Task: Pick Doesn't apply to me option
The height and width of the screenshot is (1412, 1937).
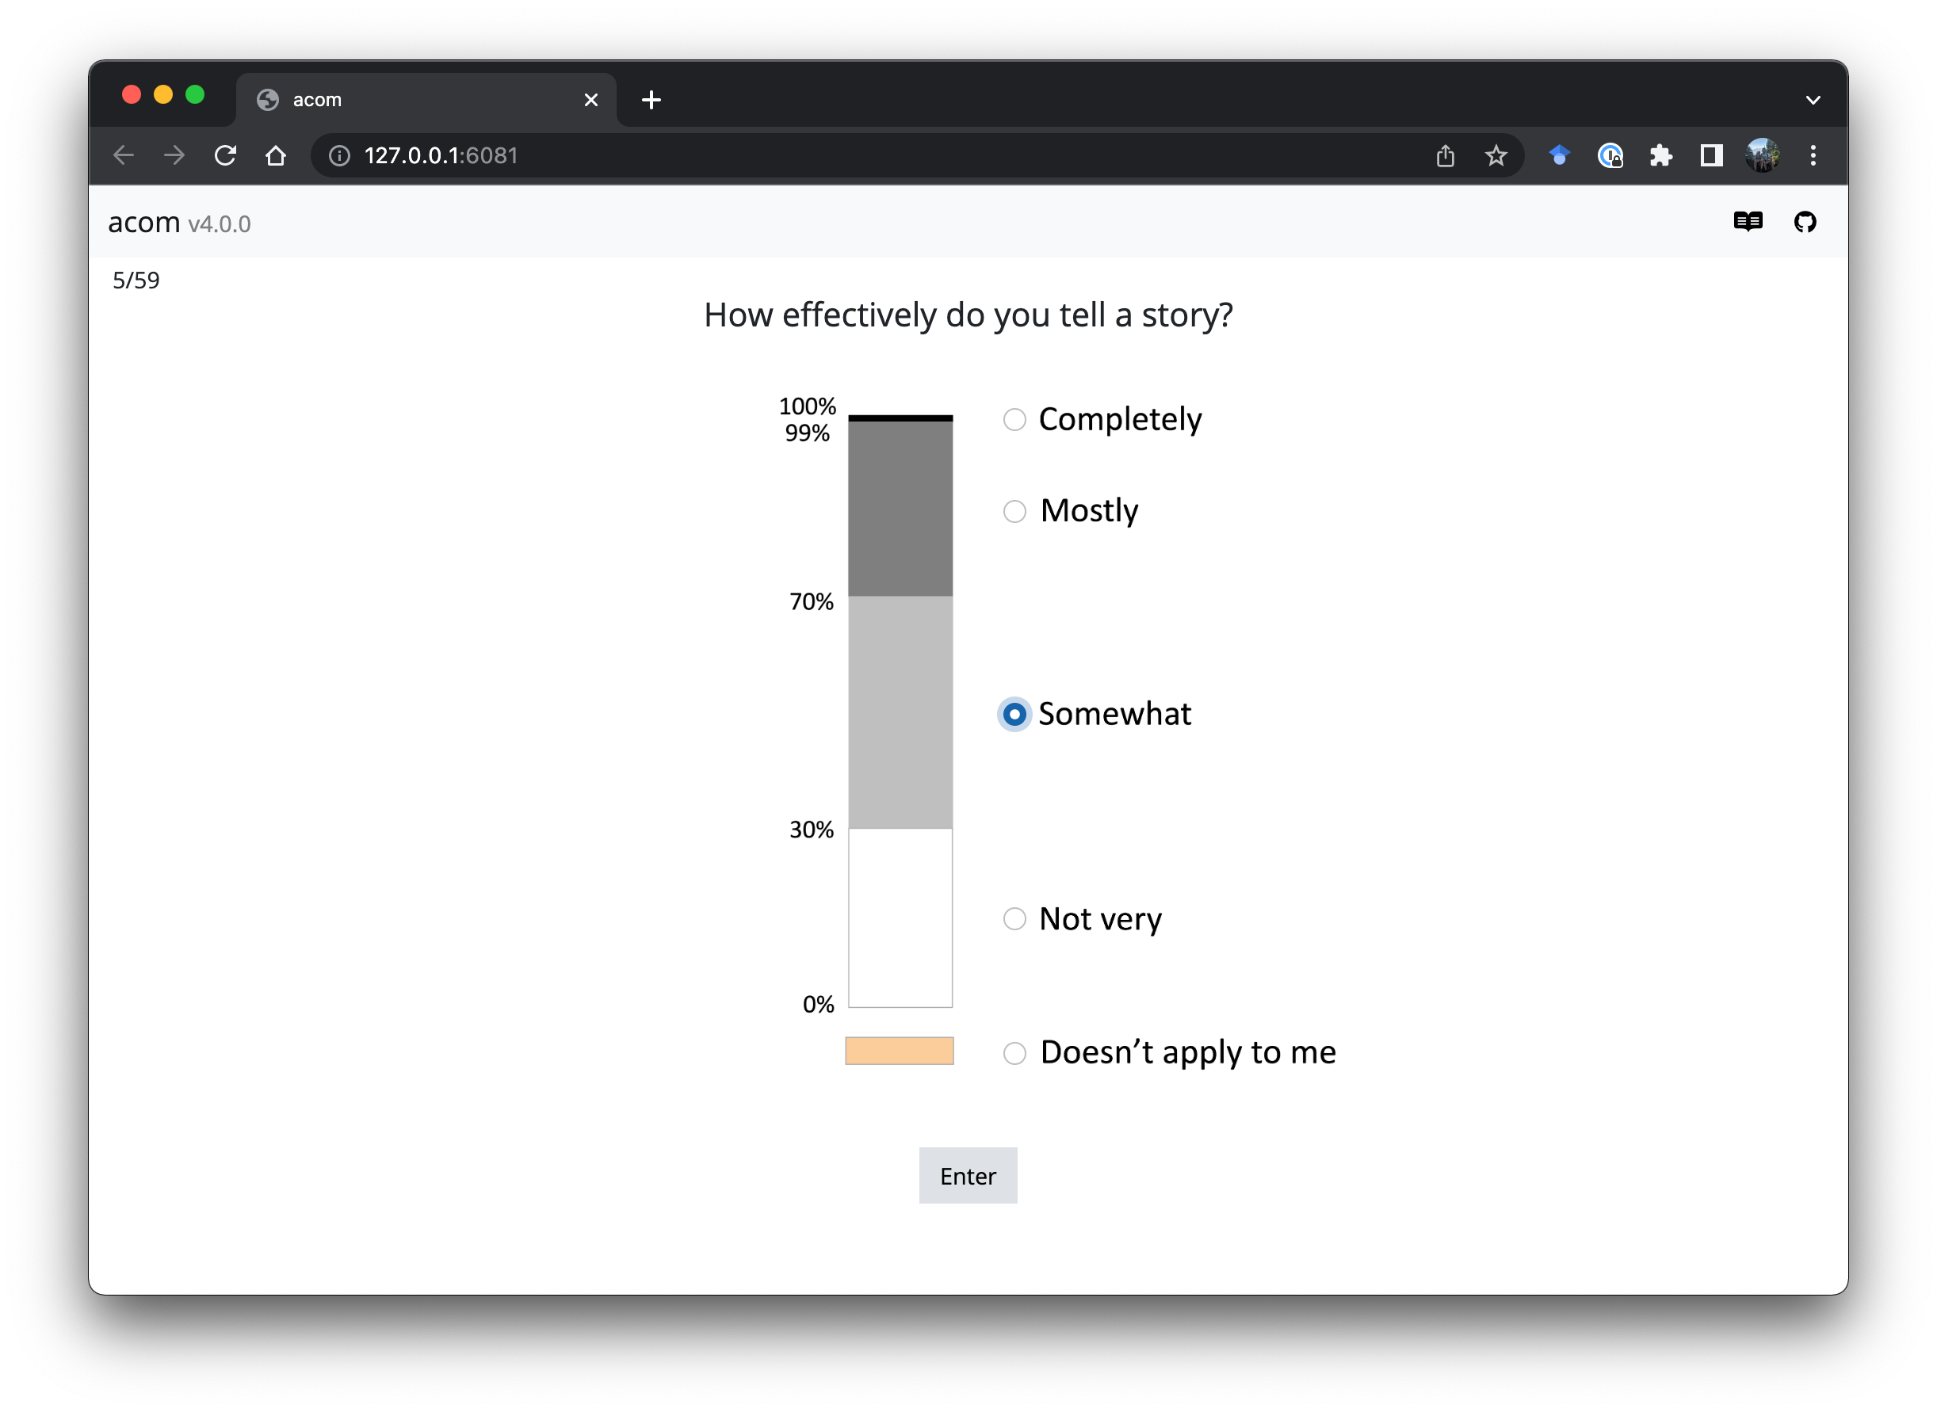Action: click(1014, 1053)
